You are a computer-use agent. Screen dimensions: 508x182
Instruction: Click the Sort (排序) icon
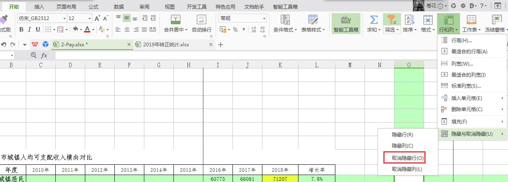409,20
